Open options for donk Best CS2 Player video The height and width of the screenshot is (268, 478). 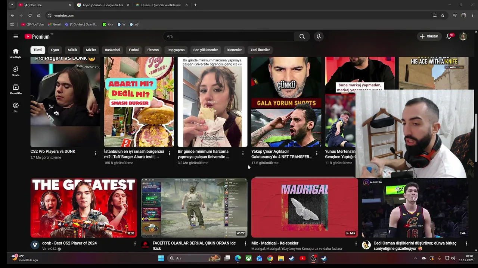click(135, 243)
